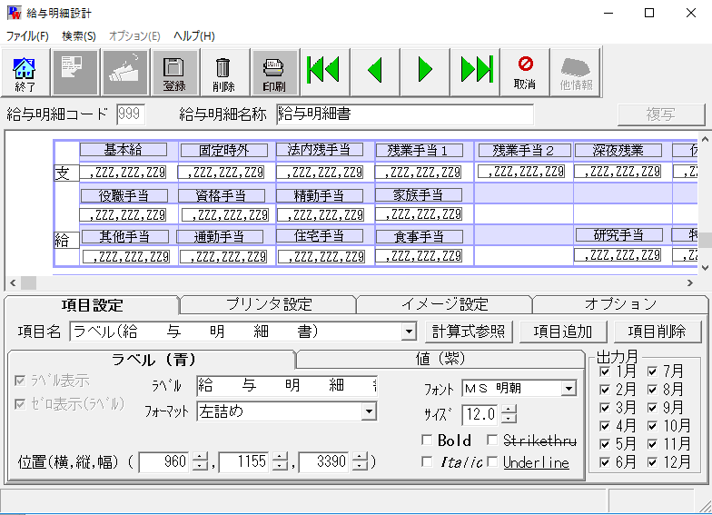This screenshot has height=515, width=712.
Task: Click the 給与明細名称 text field
Action: [404, 114]
